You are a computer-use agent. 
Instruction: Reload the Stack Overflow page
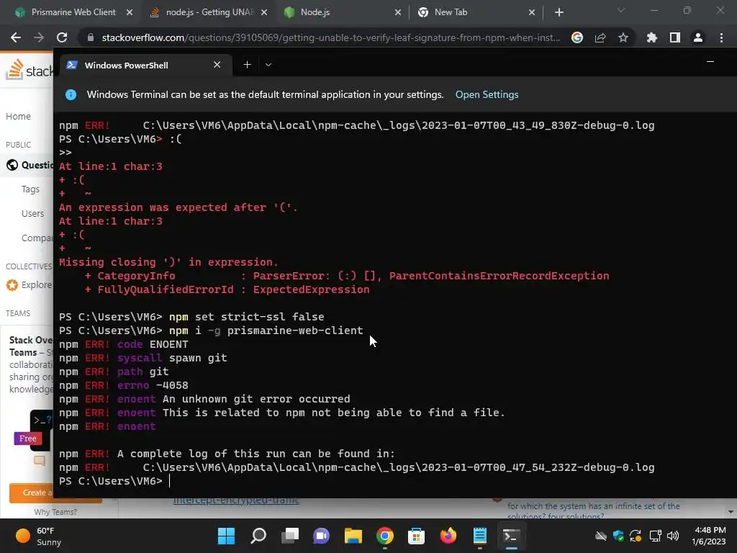(x=62, y=37)
